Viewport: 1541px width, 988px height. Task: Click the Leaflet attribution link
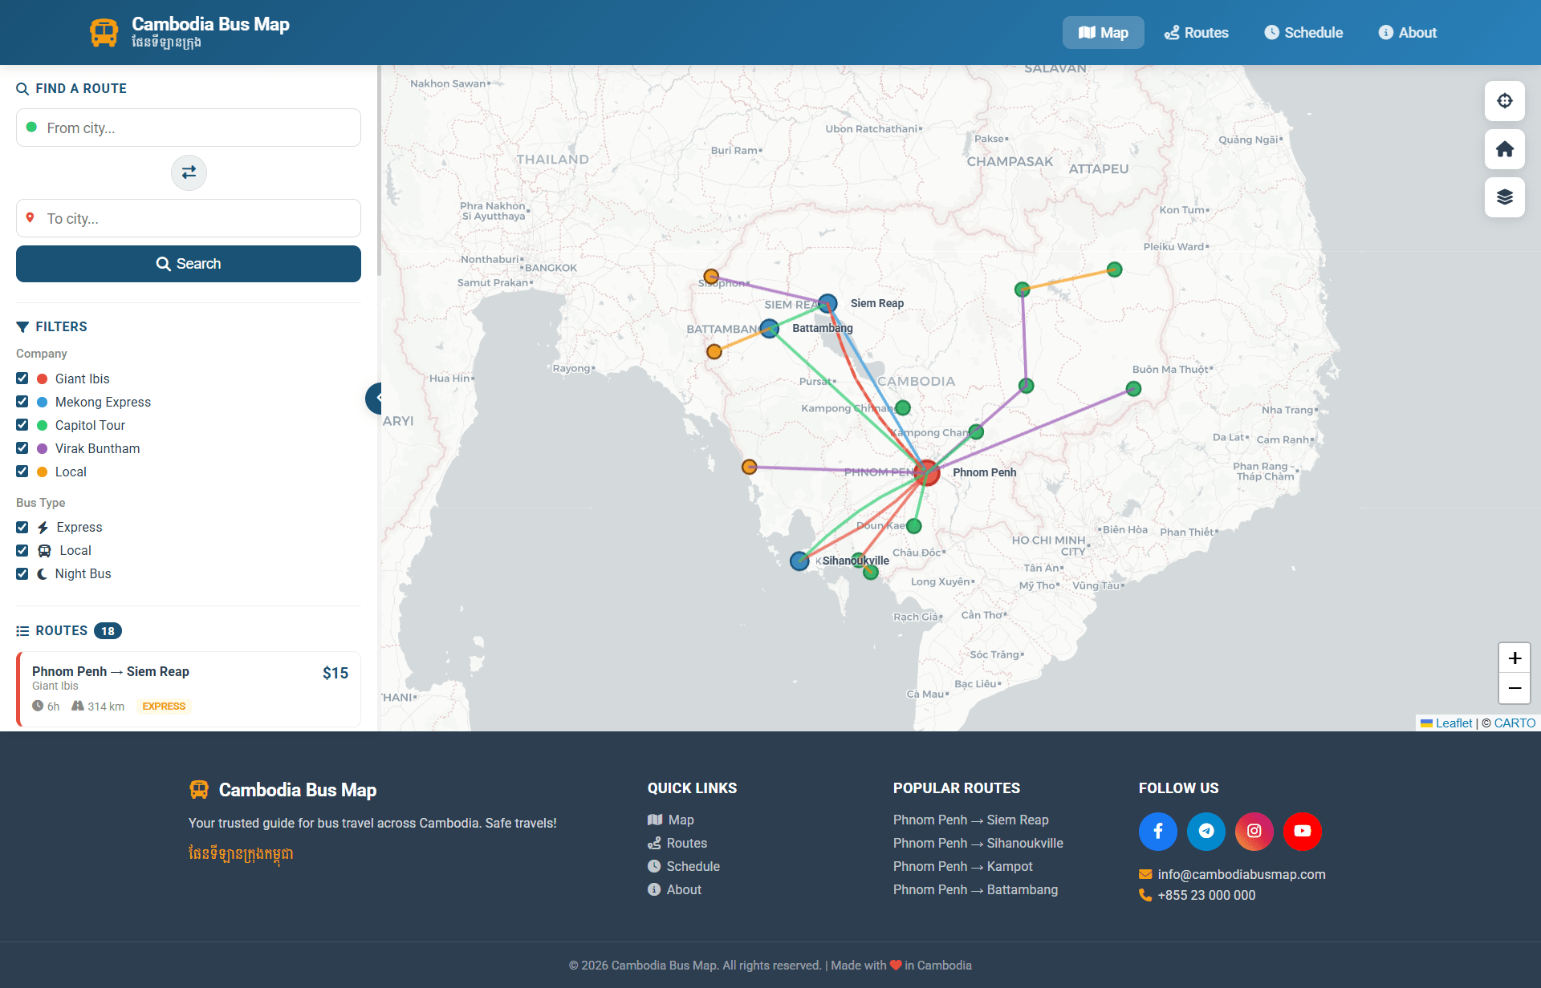point(1454,723)
